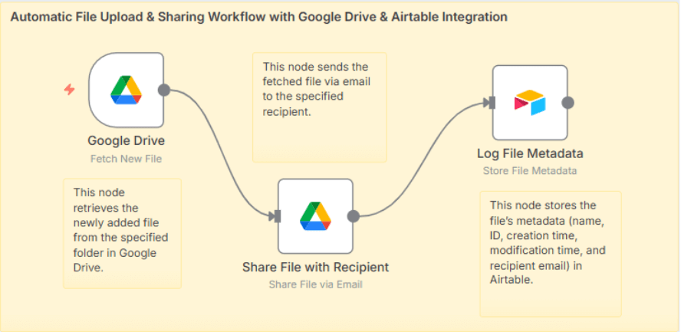Click the "Share File with Recipient" label
This screenshot has height=332, width=681.
tap(316, 267)
